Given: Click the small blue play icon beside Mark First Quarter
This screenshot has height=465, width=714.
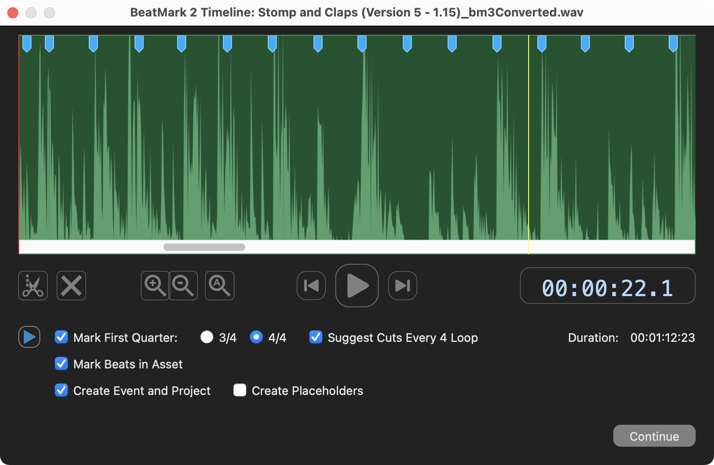Looking at the screenshot, I should [29, 337].
